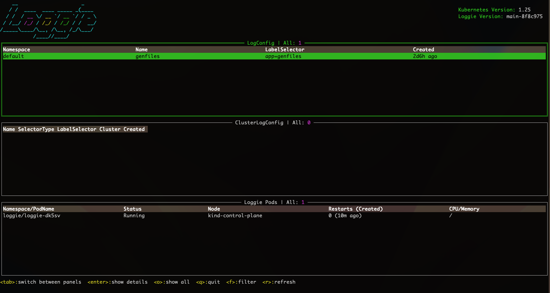The width and height of the screenshot is (550, 293).
Task: Click the ClusterLogConfig panel title
Action: tap(272, 123)
